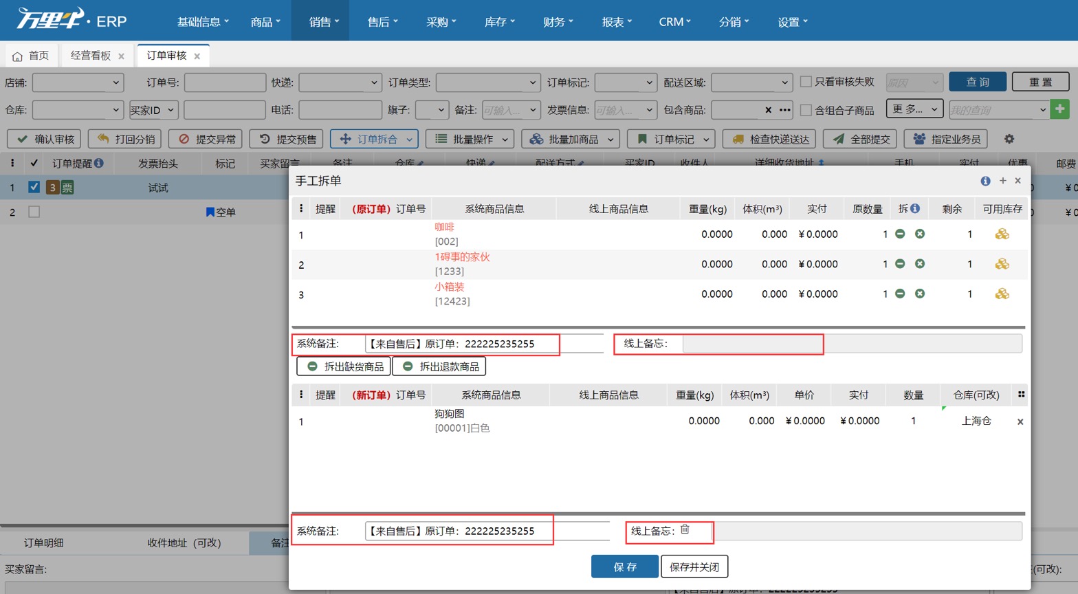1078x594 pixels.
Task: Toggle the select-all checkmark header
Action: pyautogui.click(x=34, y=163)
